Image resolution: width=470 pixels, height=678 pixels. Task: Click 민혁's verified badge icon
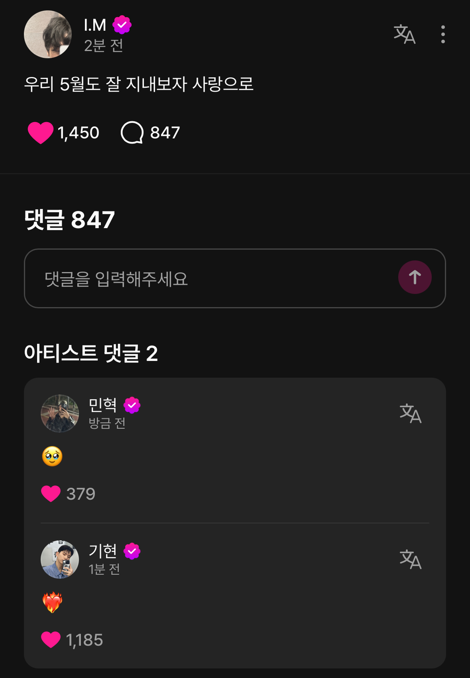[x=132, y=406]
